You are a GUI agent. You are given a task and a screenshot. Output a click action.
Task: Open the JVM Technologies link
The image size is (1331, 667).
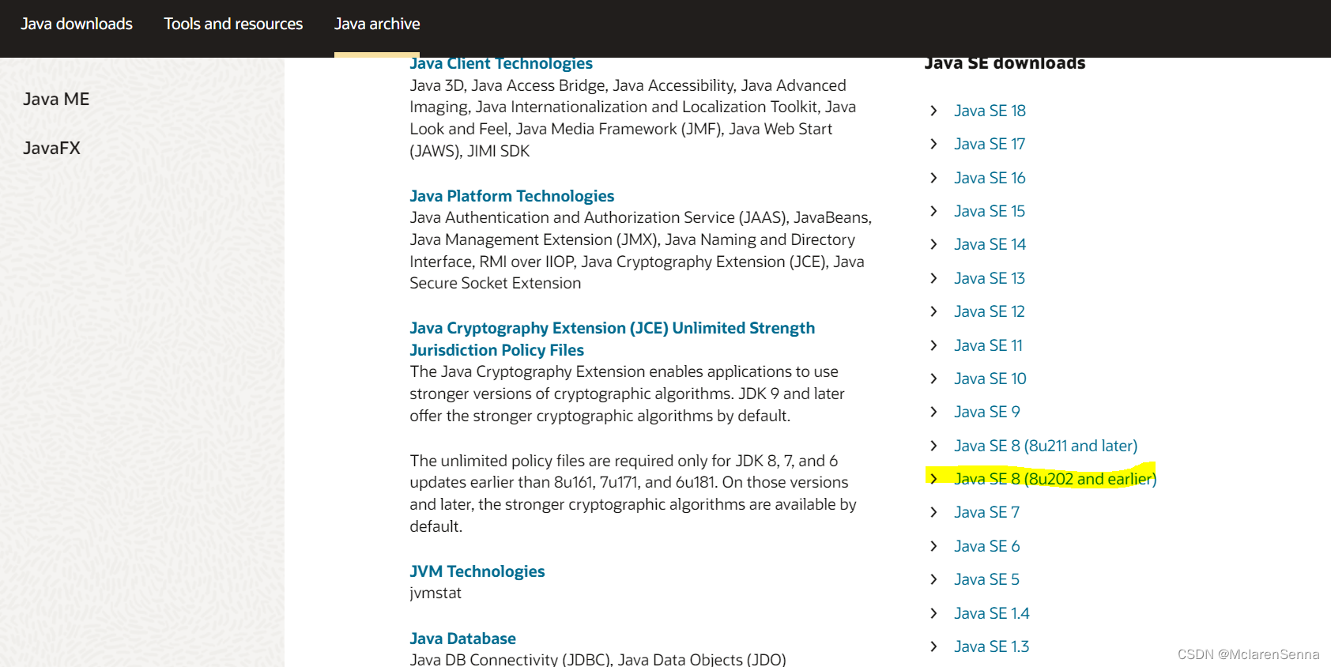(477, 571)
